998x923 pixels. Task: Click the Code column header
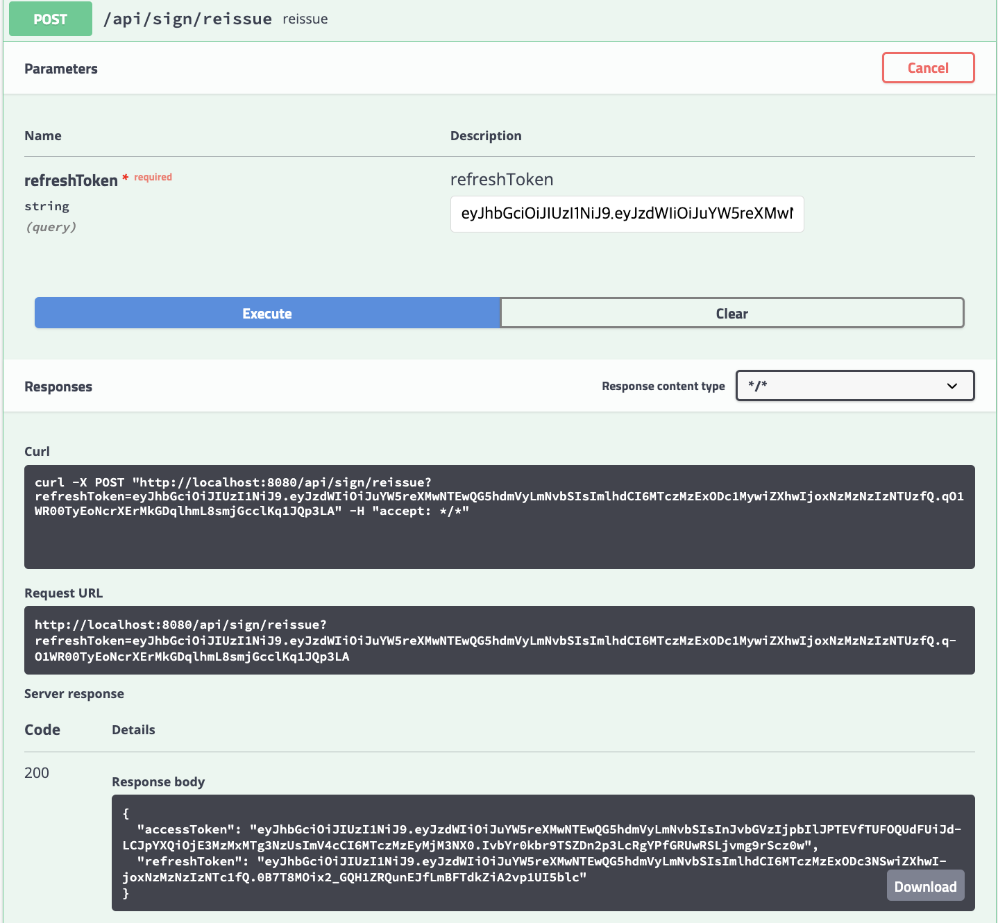(42, 730)
